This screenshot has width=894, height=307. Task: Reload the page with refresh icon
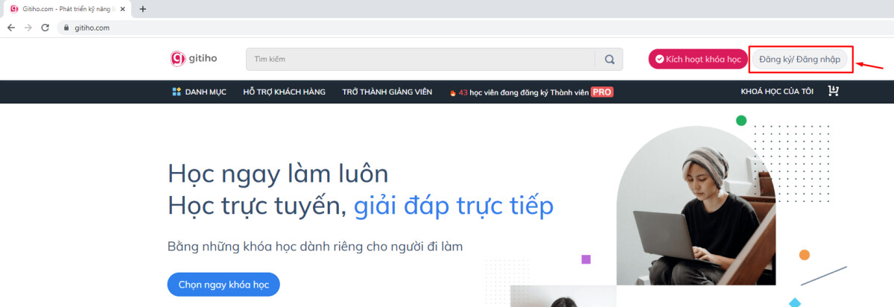click(45, 28)
